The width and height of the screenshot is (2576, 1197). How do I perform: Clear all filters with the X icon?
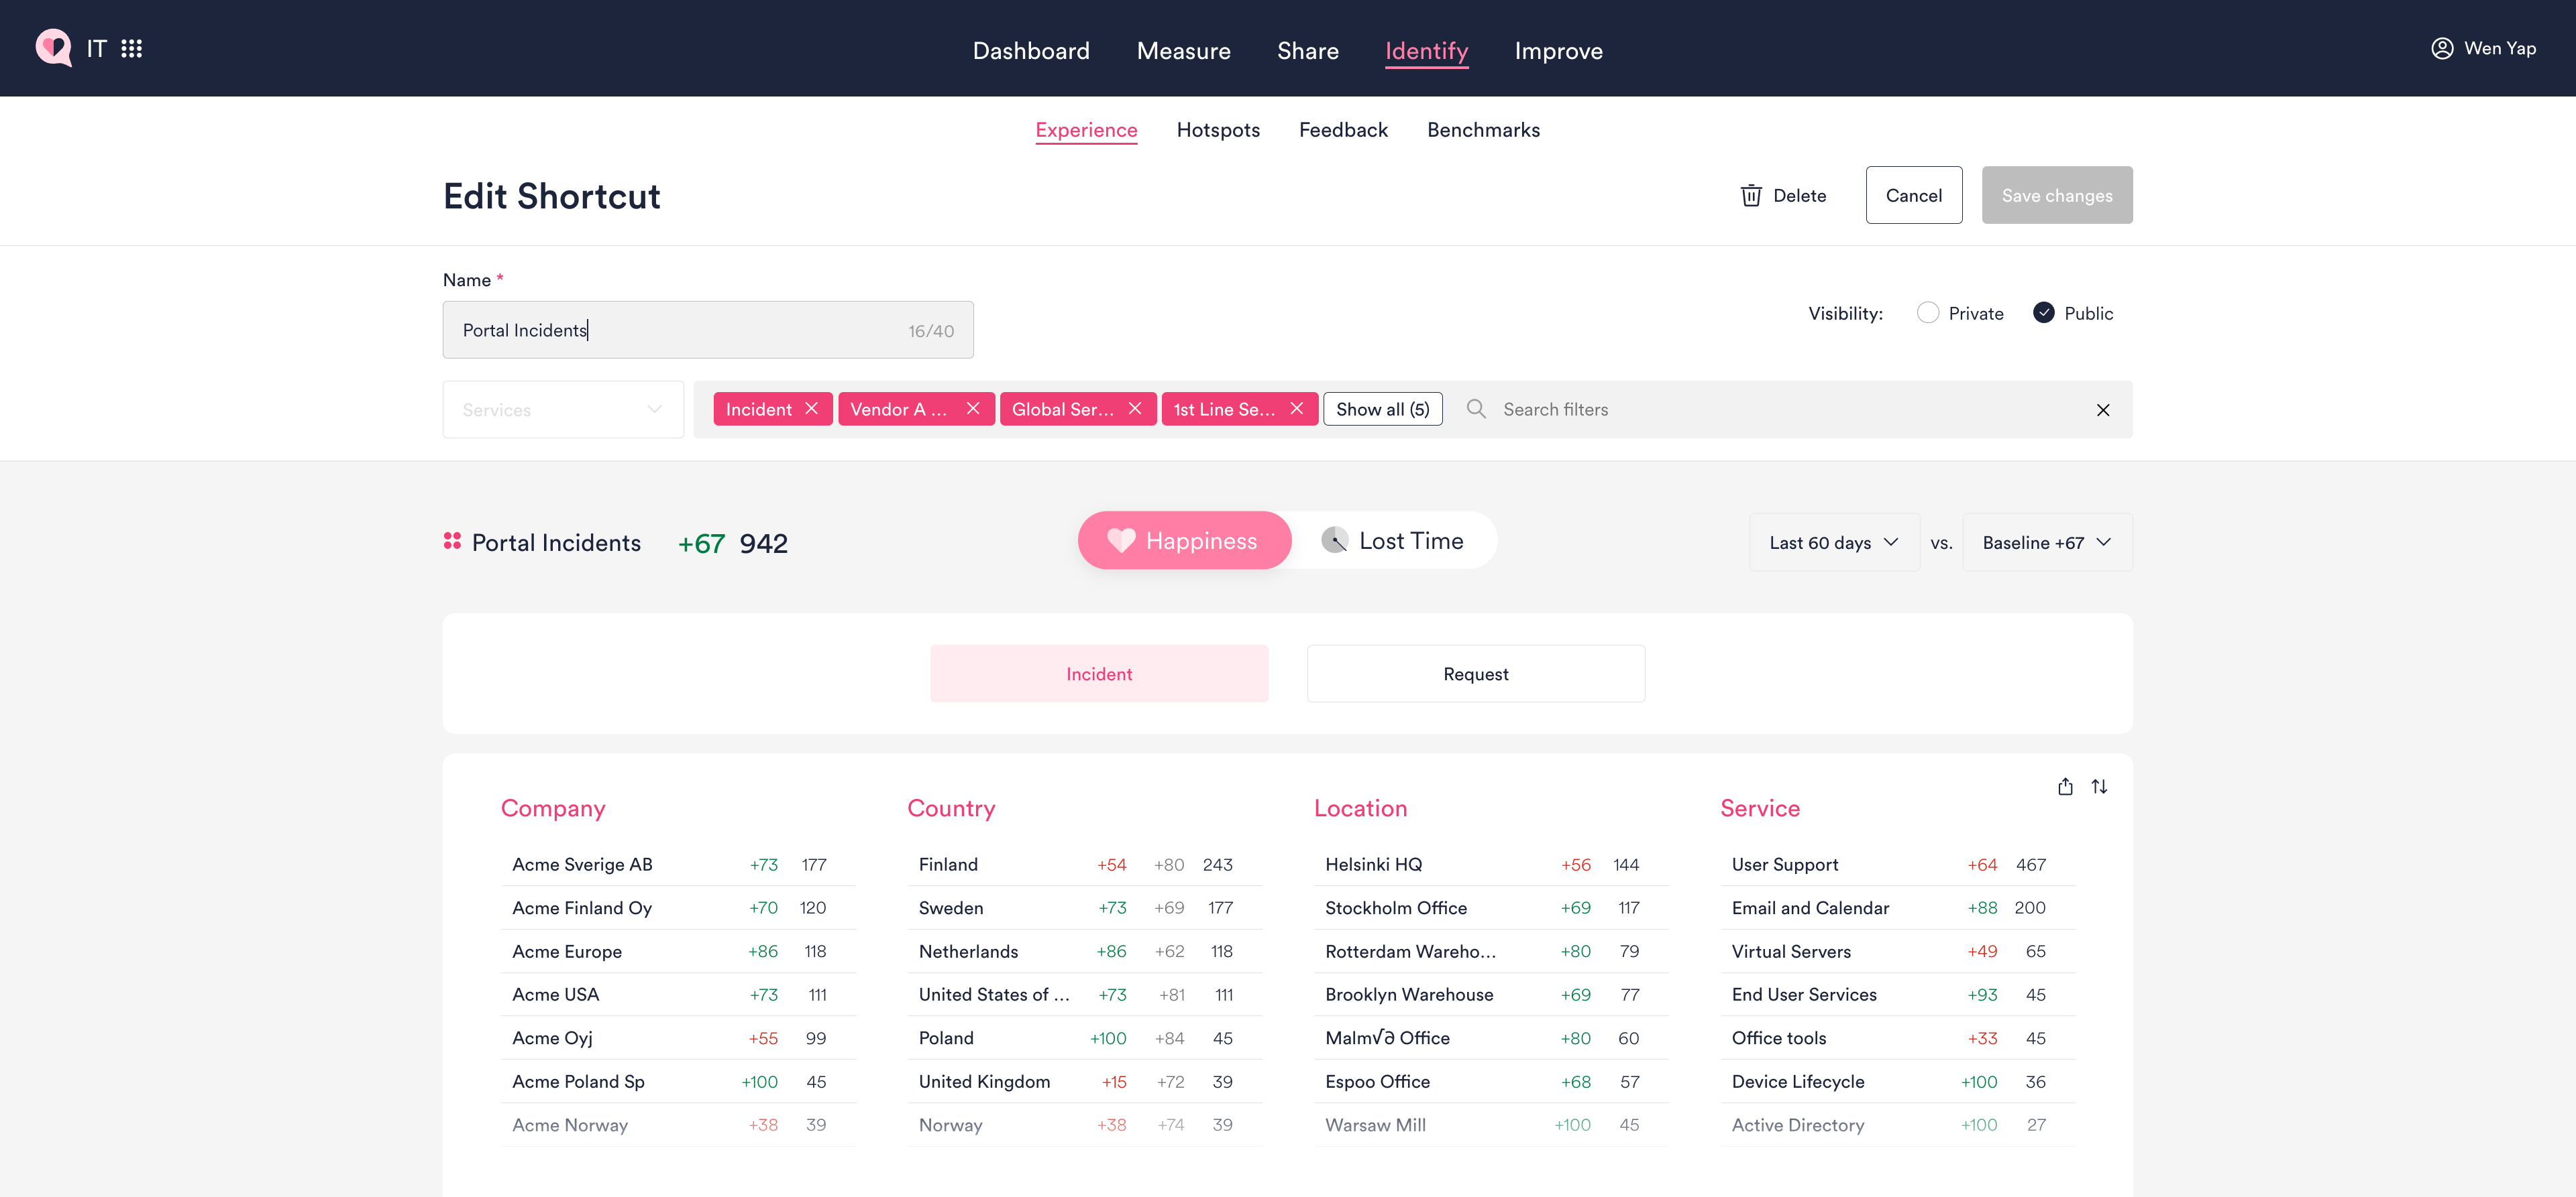click(2102, 409)
